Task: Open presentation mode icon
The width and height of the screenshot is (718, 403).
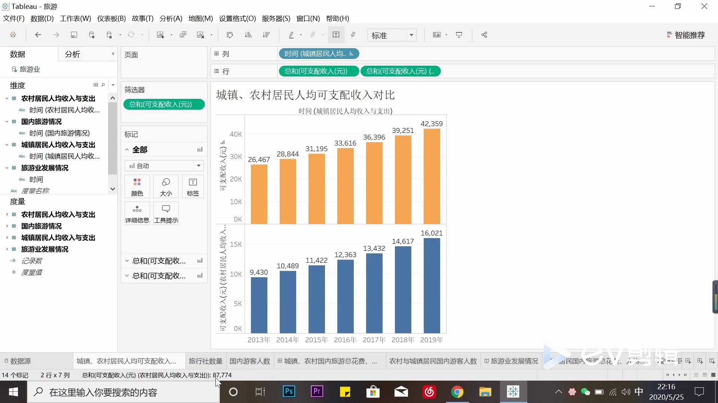Action: tap(459, 35)
